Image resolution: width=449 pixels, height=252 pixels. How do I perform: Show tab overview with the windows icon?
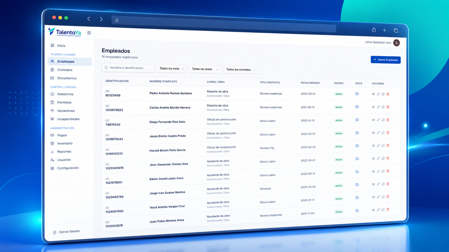pyautogui.click(x=396, y=31)
